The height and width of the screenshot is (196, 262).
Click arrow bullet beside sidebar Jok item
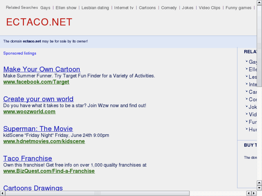246,106
